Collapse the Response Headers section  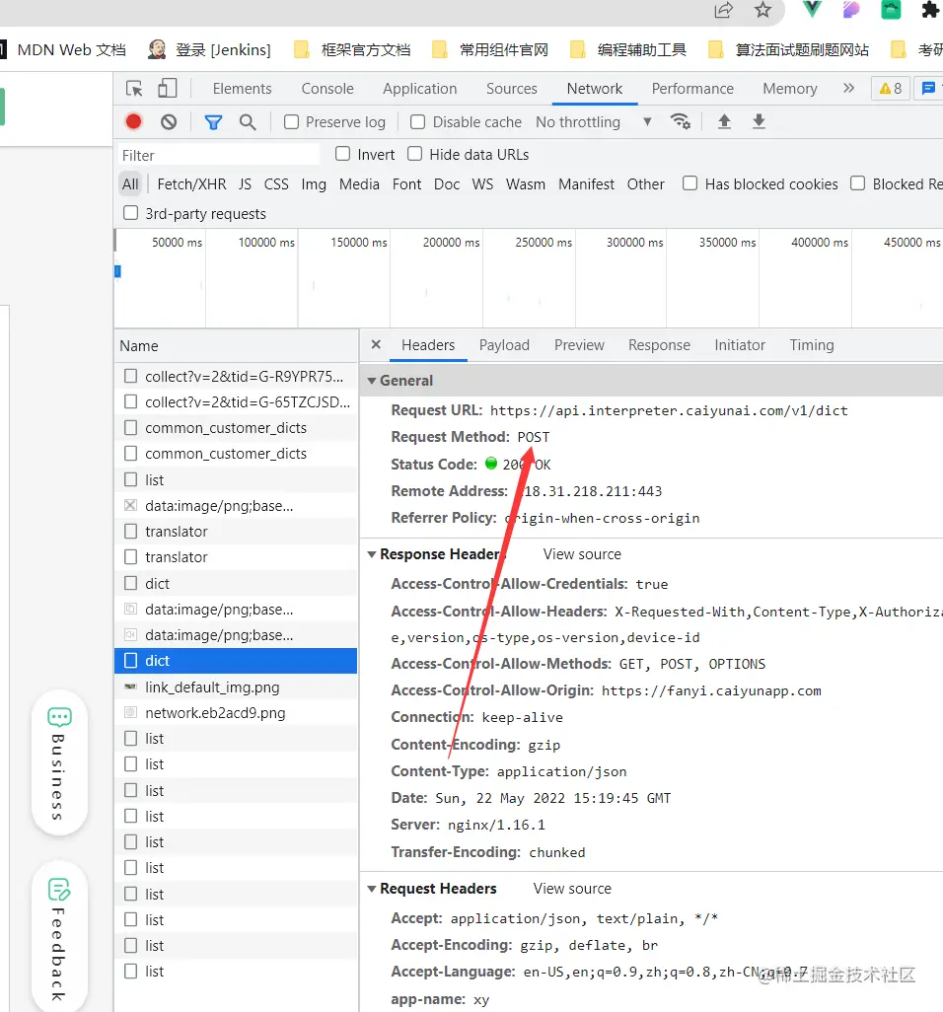pos(372,554)
